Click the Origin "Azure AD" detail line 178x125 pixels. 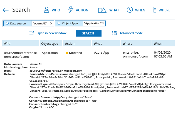[x=41, y=107]
